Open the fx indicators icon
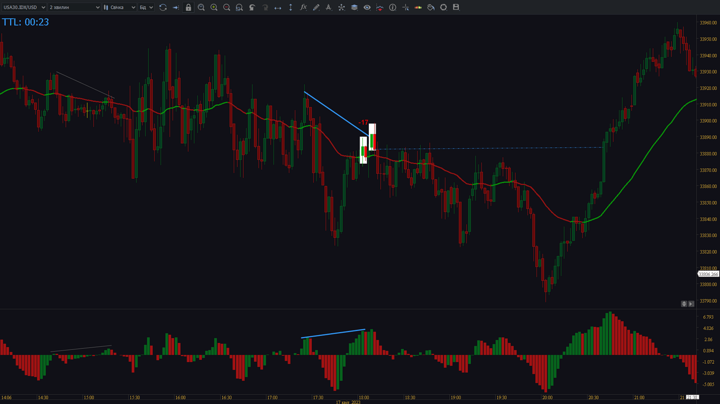The image size is (720, 404). tap(303, 7)
